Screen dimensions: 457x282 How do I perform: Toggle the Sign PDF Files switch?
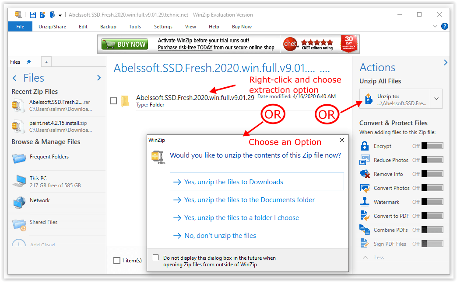(x=432, y=244)
